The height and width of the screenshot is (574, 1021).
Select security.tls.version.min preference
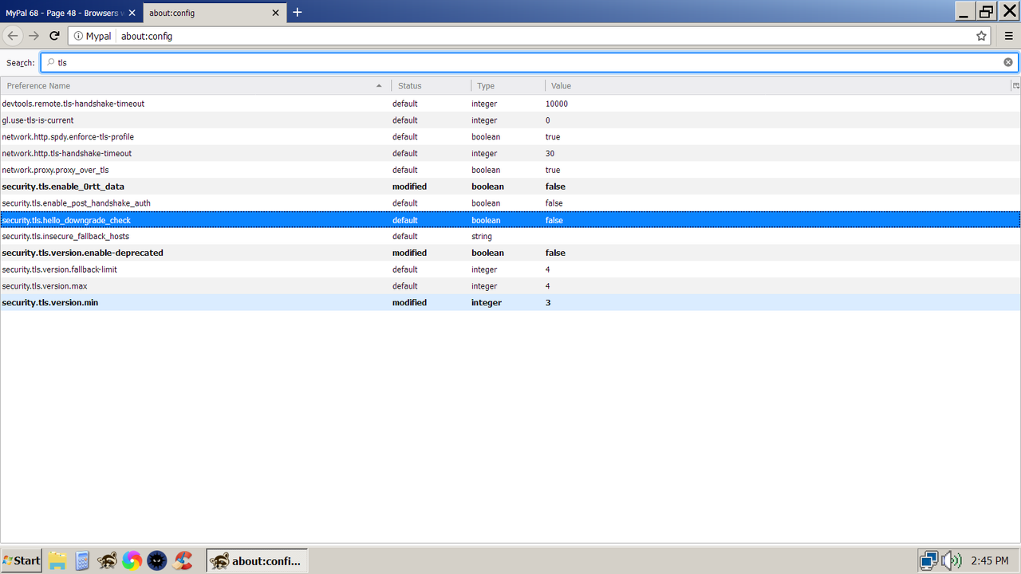(510, 303)
